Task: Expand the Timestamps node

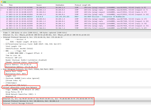Action: pos(4,83)
